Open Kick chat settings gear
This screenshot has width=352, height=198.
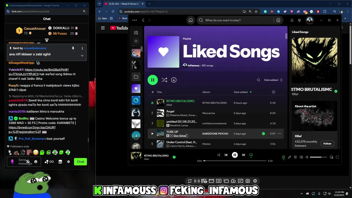coord(68,162)
